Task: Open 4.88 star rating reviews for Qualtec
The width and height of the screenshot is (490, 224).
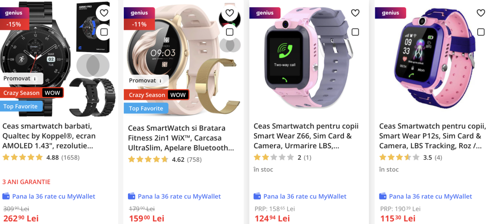Action: point(41,157)
